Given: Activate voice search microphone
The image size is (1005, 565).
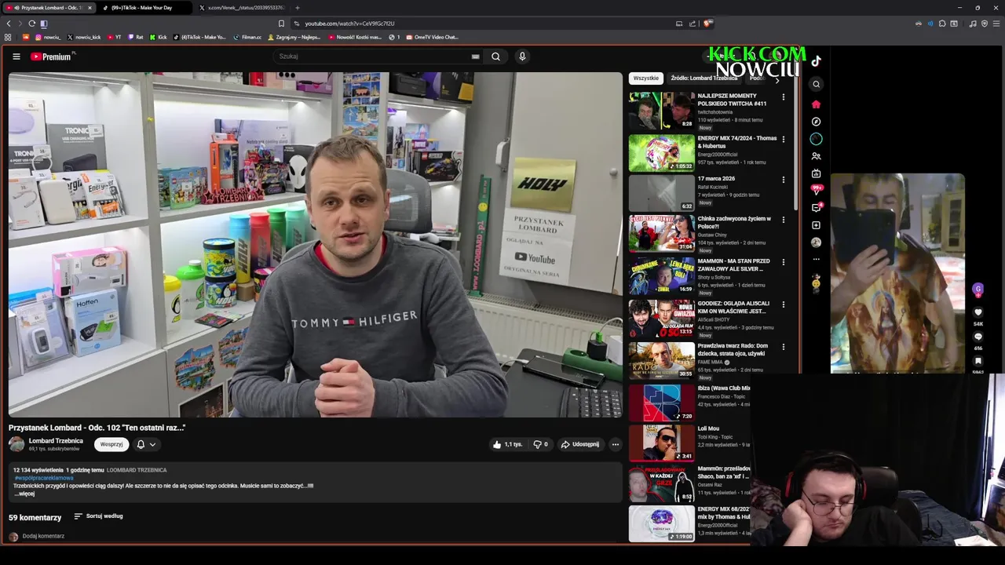Looking at the screenshot, I should 522,56.
